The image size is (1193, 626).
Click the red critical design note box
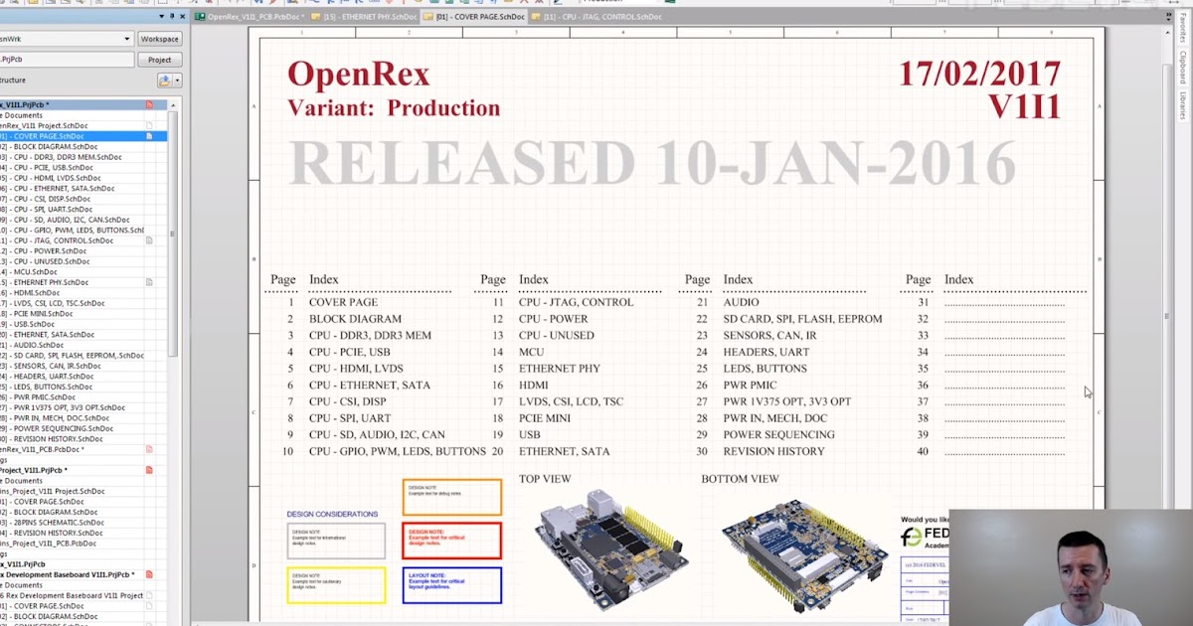[x=452, y=541]
